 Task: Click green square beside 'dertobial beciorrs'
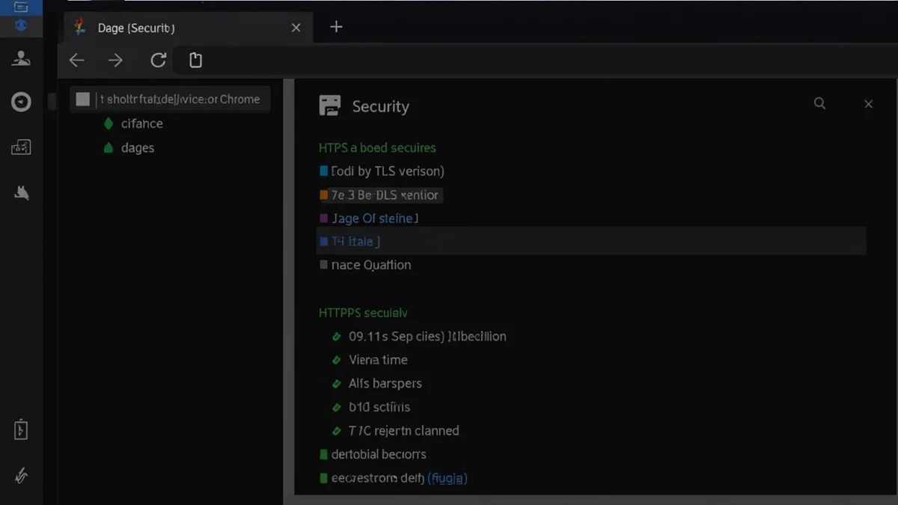(323, 454)
